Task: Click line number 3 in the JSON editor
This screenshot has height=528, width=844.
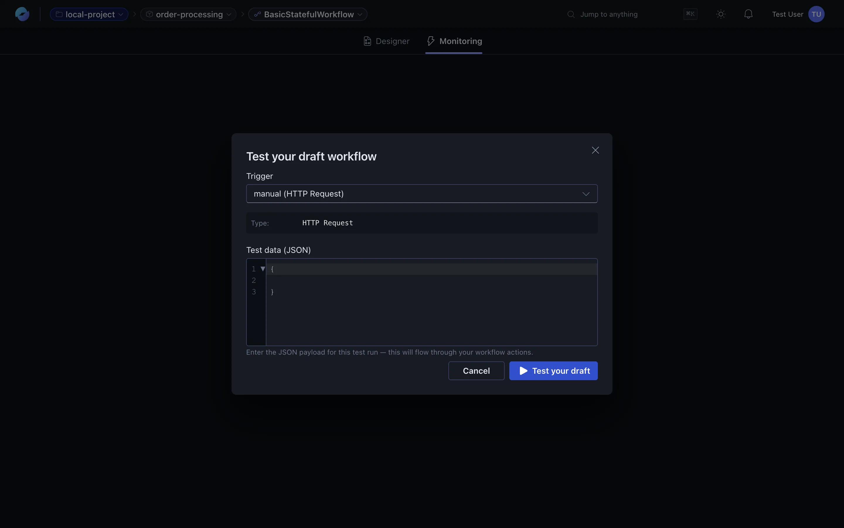Action: 254,292
